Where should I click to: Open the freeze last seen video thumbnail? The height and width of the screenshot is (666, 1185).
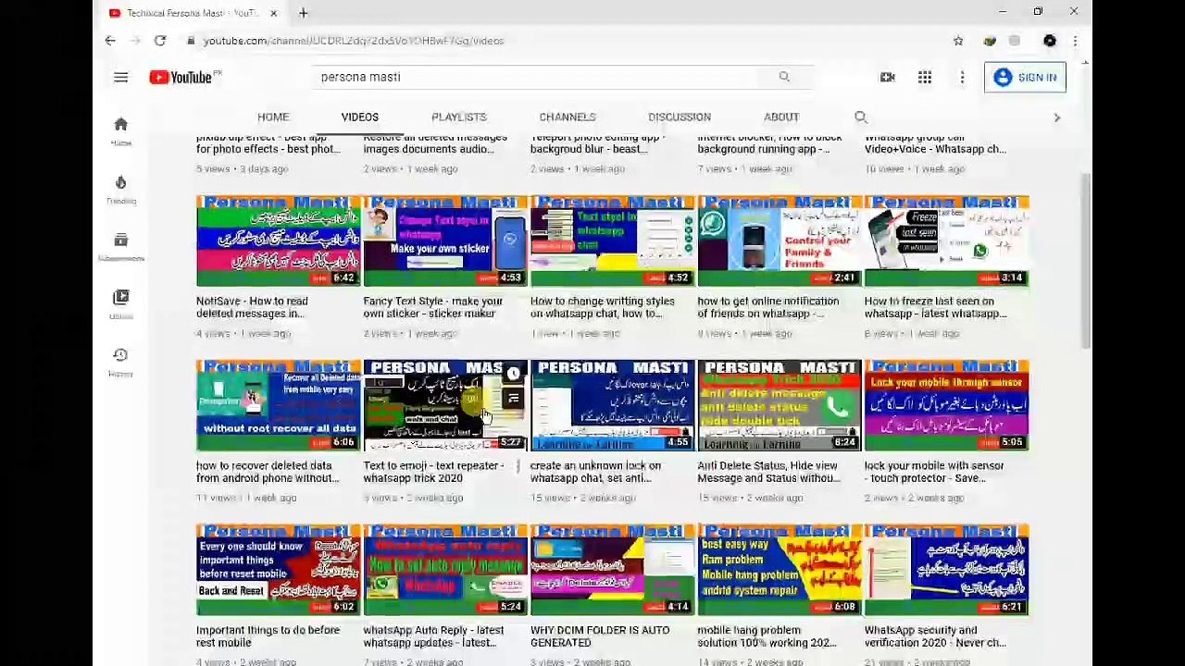pos(946,240)
